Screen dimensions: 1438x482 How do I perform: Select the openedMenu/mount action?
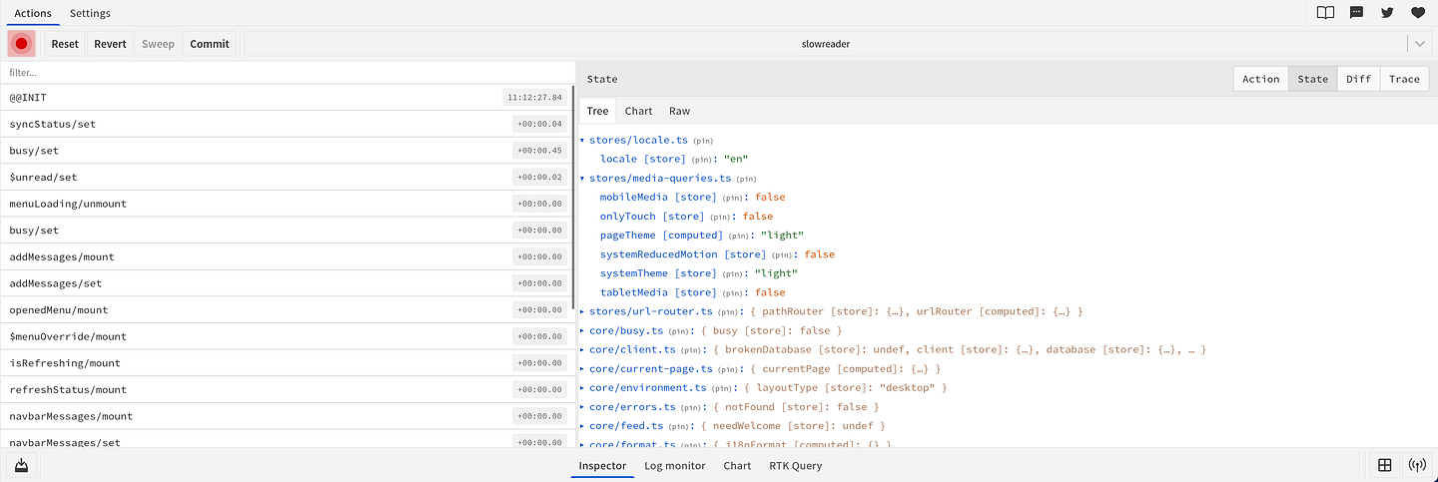pos(286,310)
